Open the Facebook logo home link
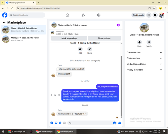This screenshot has height=134, width=168. (5, 15)
